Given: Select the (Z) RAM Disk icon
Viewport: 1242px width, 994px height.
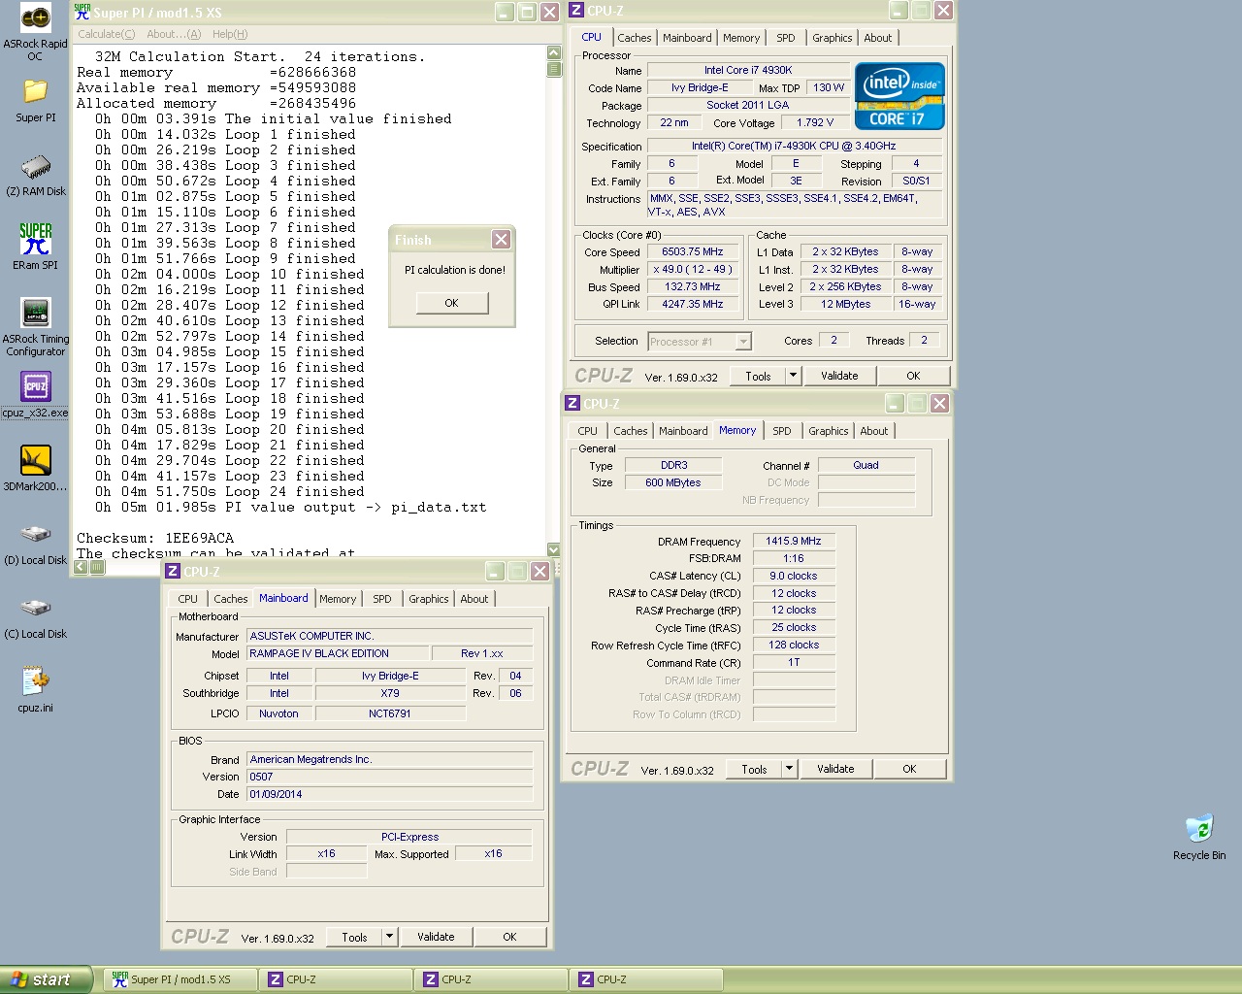Looking at the screenshot, I should (x=35, y=166).
